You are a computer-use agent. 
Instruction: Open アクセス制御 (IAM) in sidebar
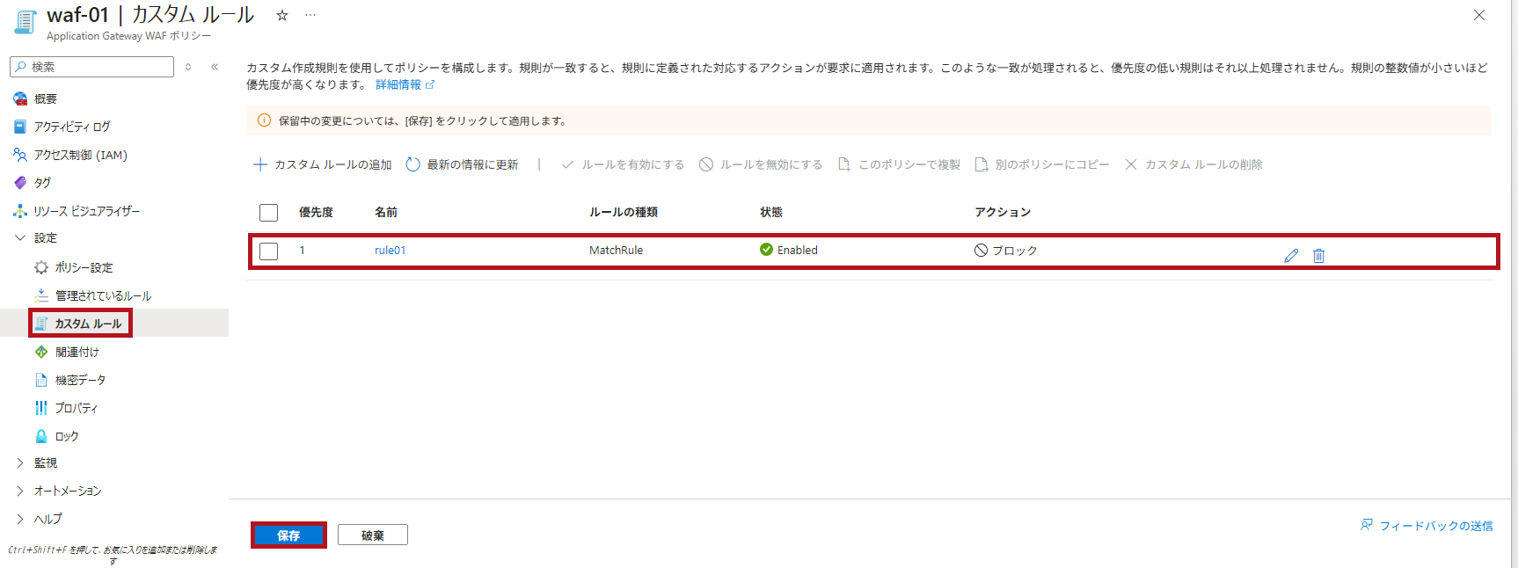tap(80, 155)
